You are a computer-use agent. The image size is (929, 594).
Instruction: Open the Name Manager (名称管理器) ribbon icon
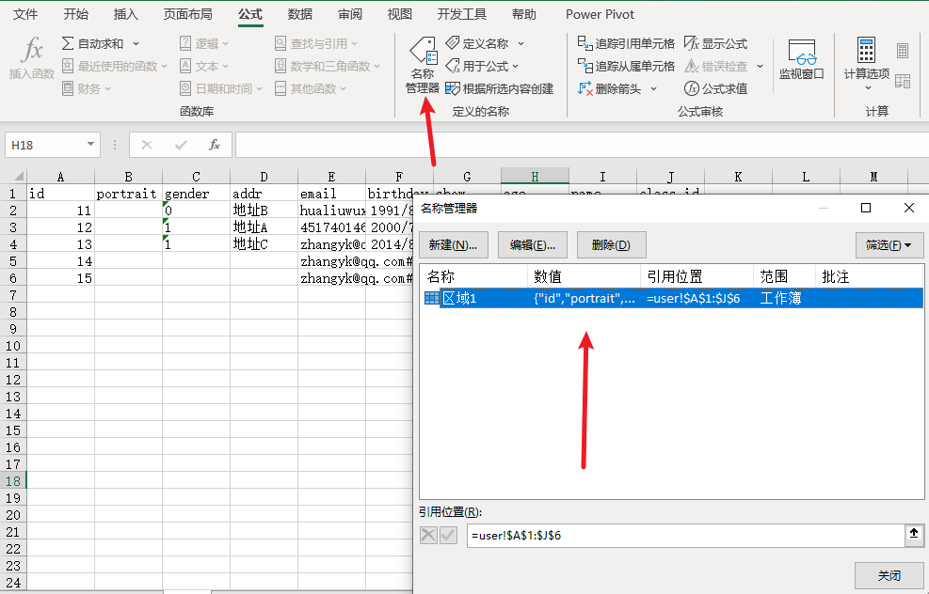(x=423, y=65)
